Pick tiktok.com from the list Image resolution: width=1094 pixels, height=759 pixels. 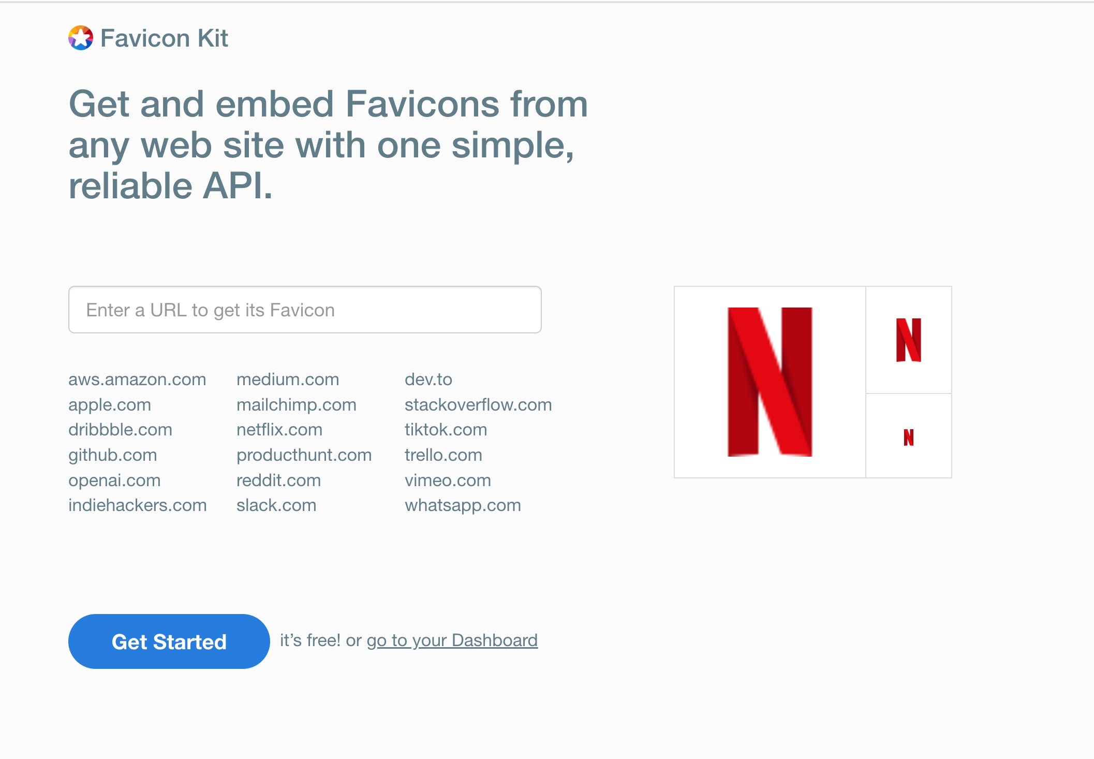(x=446, y=430)
